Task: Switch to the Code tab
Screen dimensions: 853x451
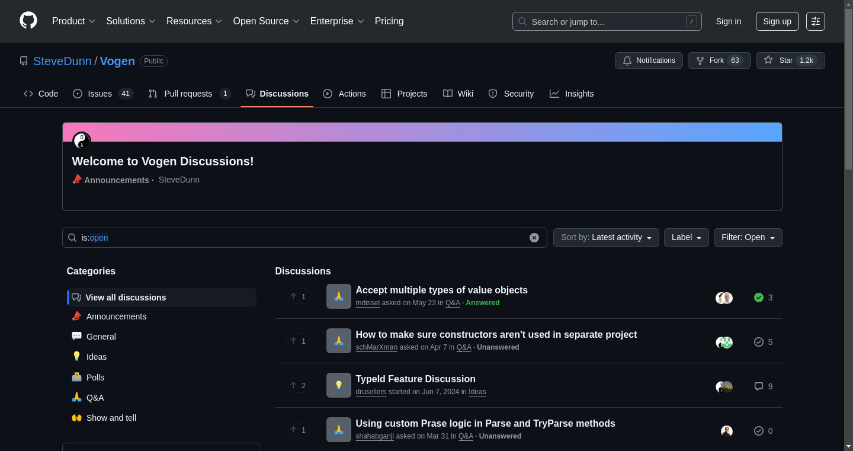Action: pyautogui.click(x=41, y=94)
